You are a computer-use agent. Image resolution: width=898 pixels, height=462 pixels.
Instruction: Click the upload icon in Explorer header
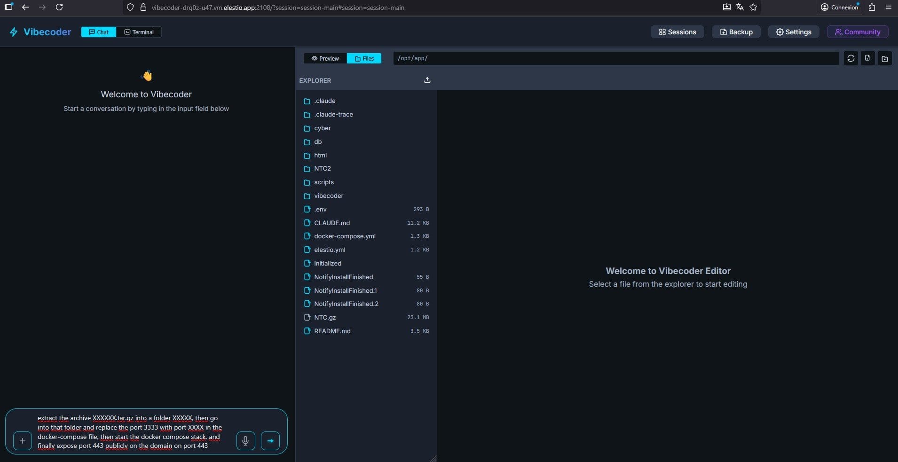[x=427, y=80]
